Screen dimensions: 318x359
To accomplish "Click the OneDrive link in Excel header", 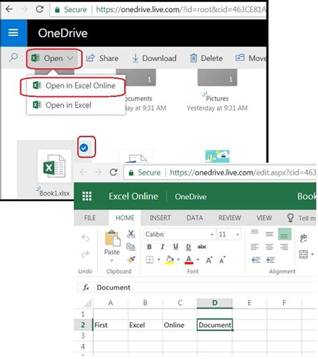I will click(191, 197).
